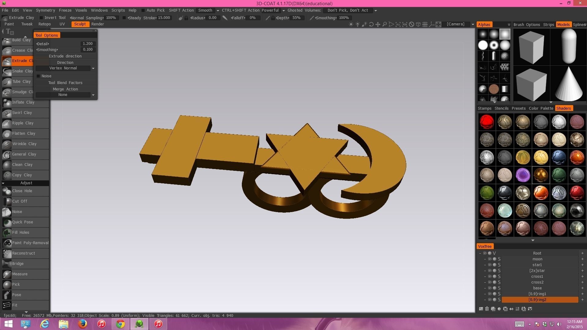Screen dimensions: 587x330
Task: Select the [2x]star layer in VoxTree
Action: pyautogui.click(x=537, y=271)
